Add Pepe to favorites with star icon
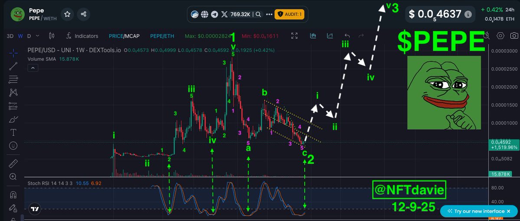520x221 pixels. click(67, 14)
